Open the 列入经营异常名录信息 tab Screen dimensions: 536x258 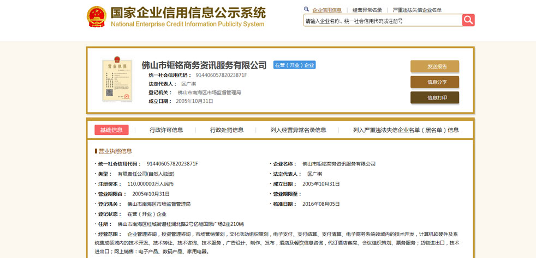[x=298, y=130]
